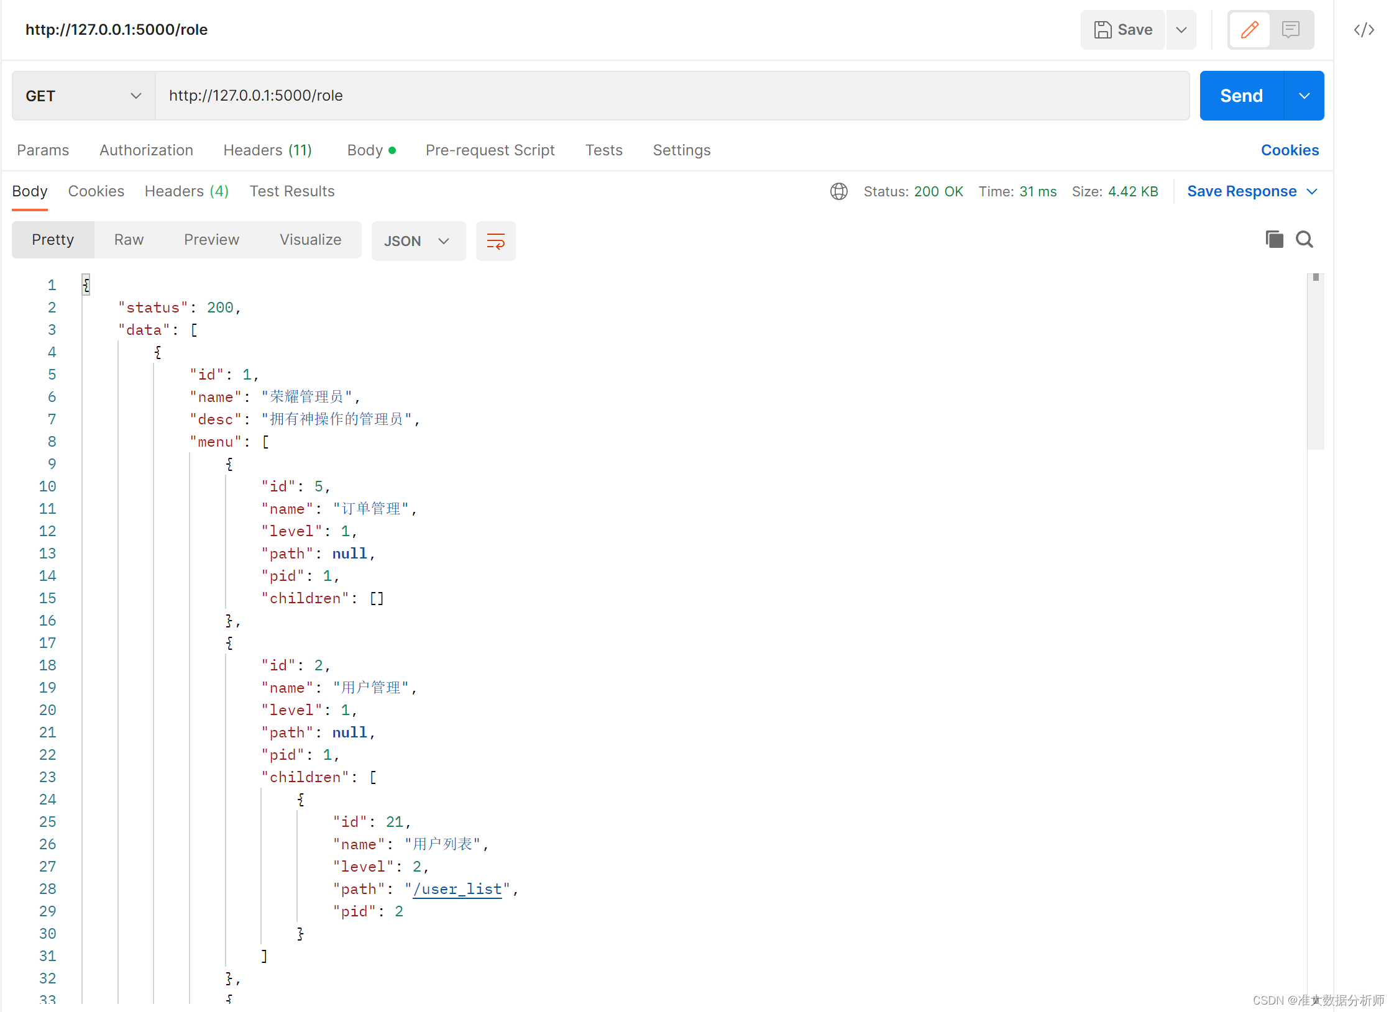This screenshot has width=1394, height=1012.
Task: Open the GET method dropdown
Action: (x=83, y=96)
